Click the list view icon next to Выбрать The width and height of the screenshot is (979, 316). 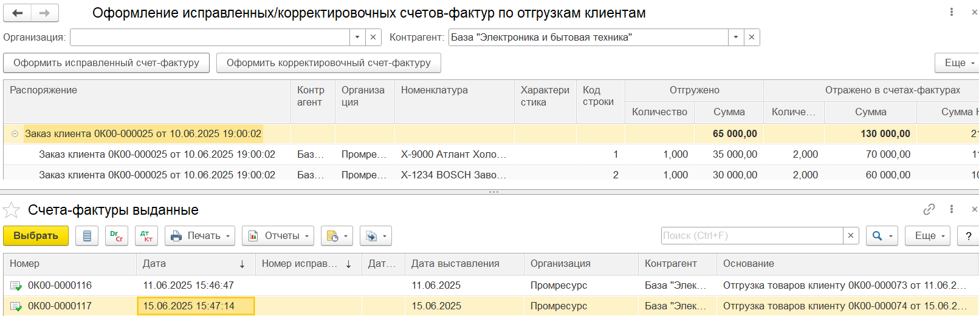(x=87, y=236)
